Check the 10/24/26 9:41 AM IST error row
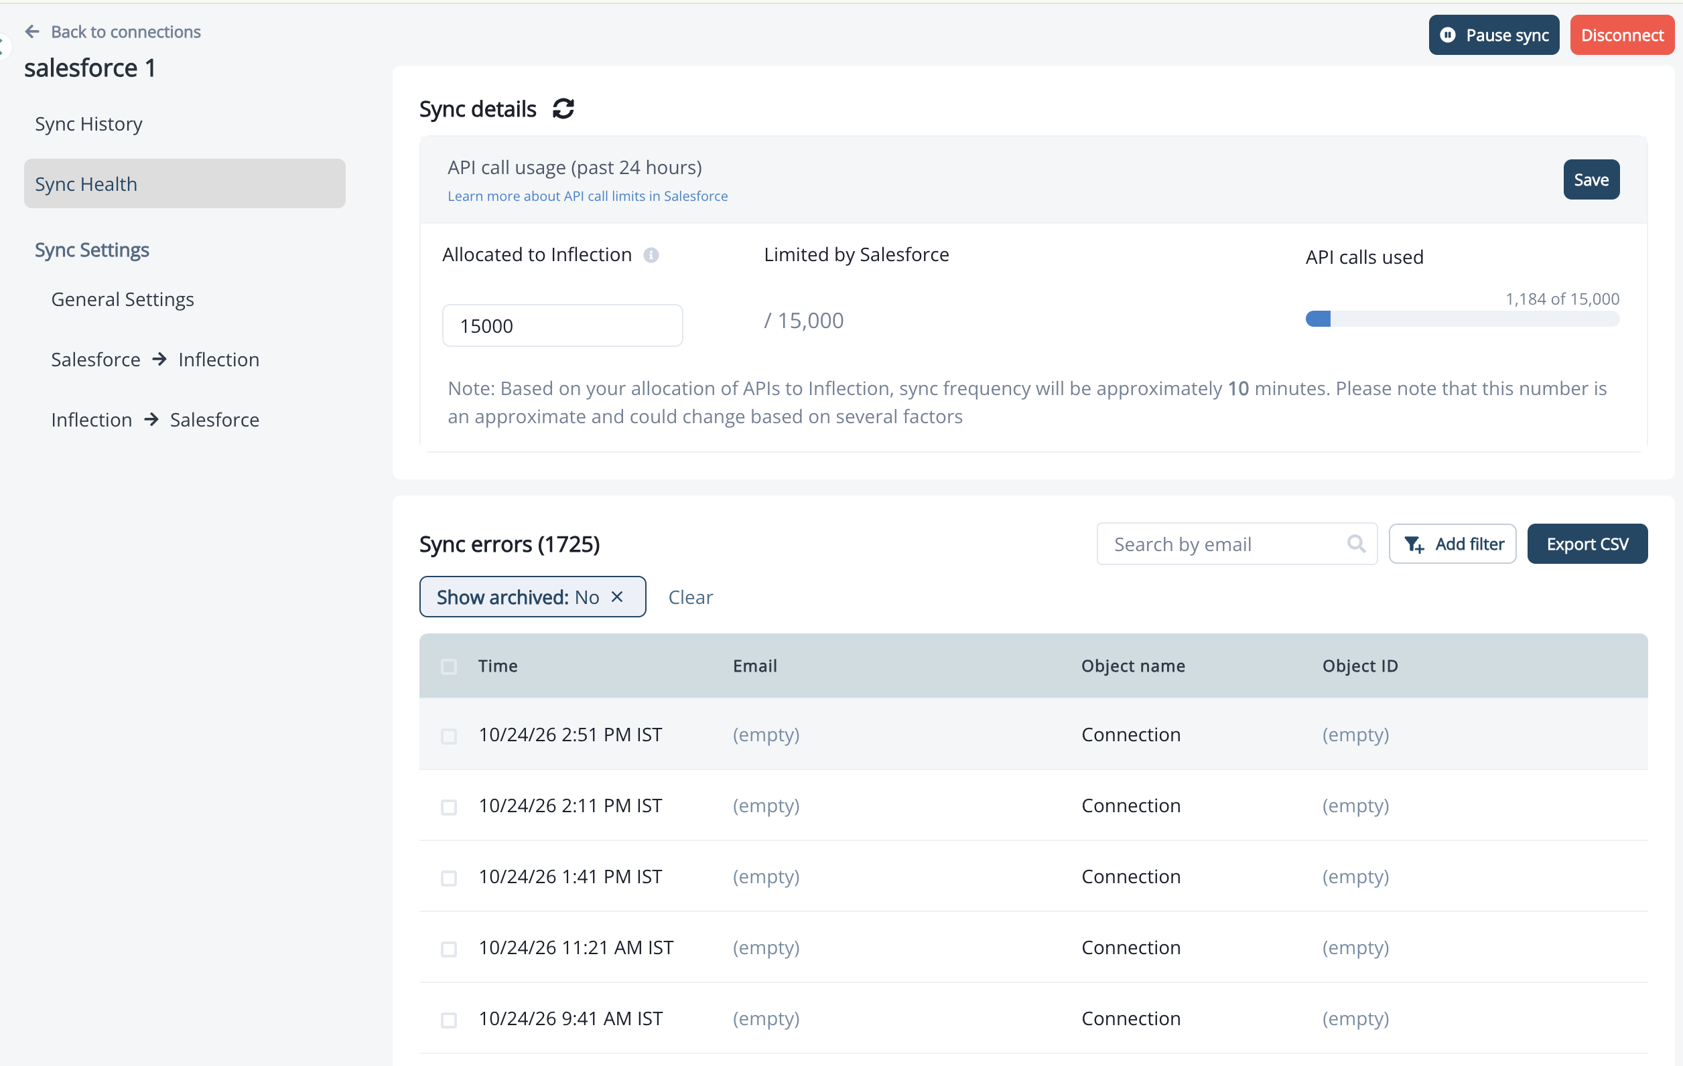This screenshot has height=1066, width=1683. 449,1020
